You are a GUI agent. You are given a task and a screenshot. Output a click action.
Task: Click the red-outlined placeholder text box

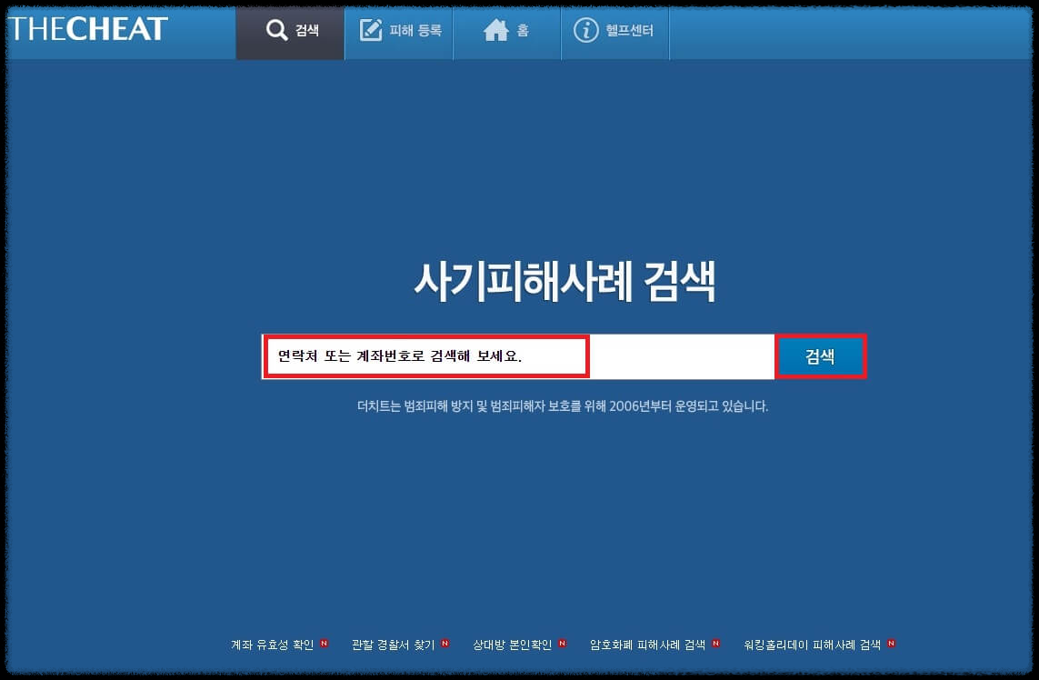[425, 355]
